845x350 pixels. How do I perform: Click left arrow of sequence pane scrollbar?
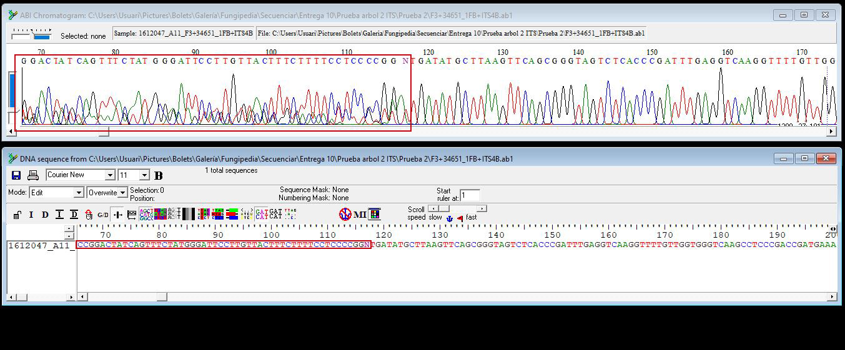[81, 297]
